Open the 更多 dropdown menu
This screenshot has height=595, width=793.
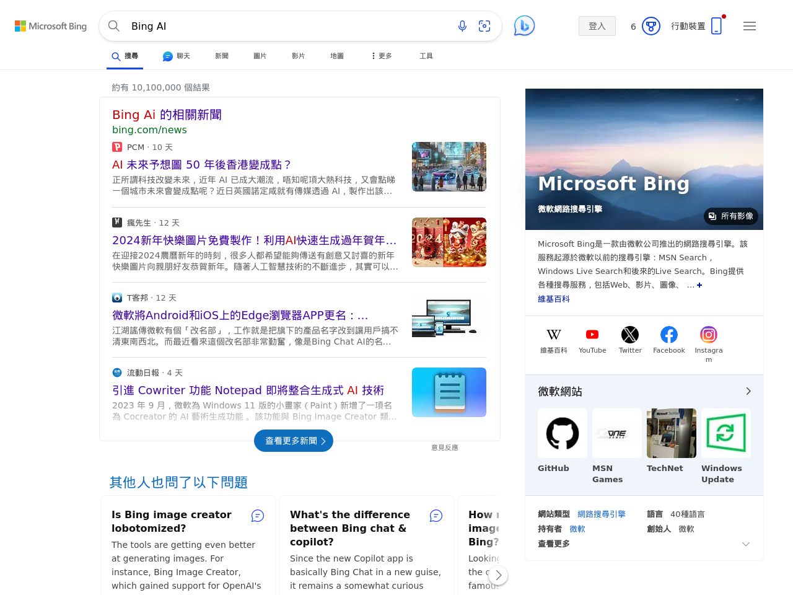[382, 56]
